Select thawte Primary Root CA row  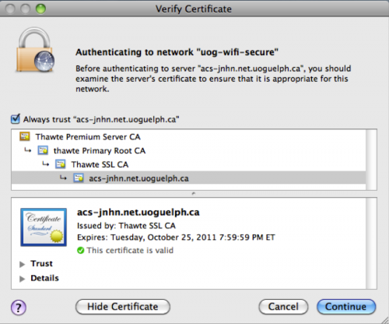pyautogui.click(x=188, y=150)
